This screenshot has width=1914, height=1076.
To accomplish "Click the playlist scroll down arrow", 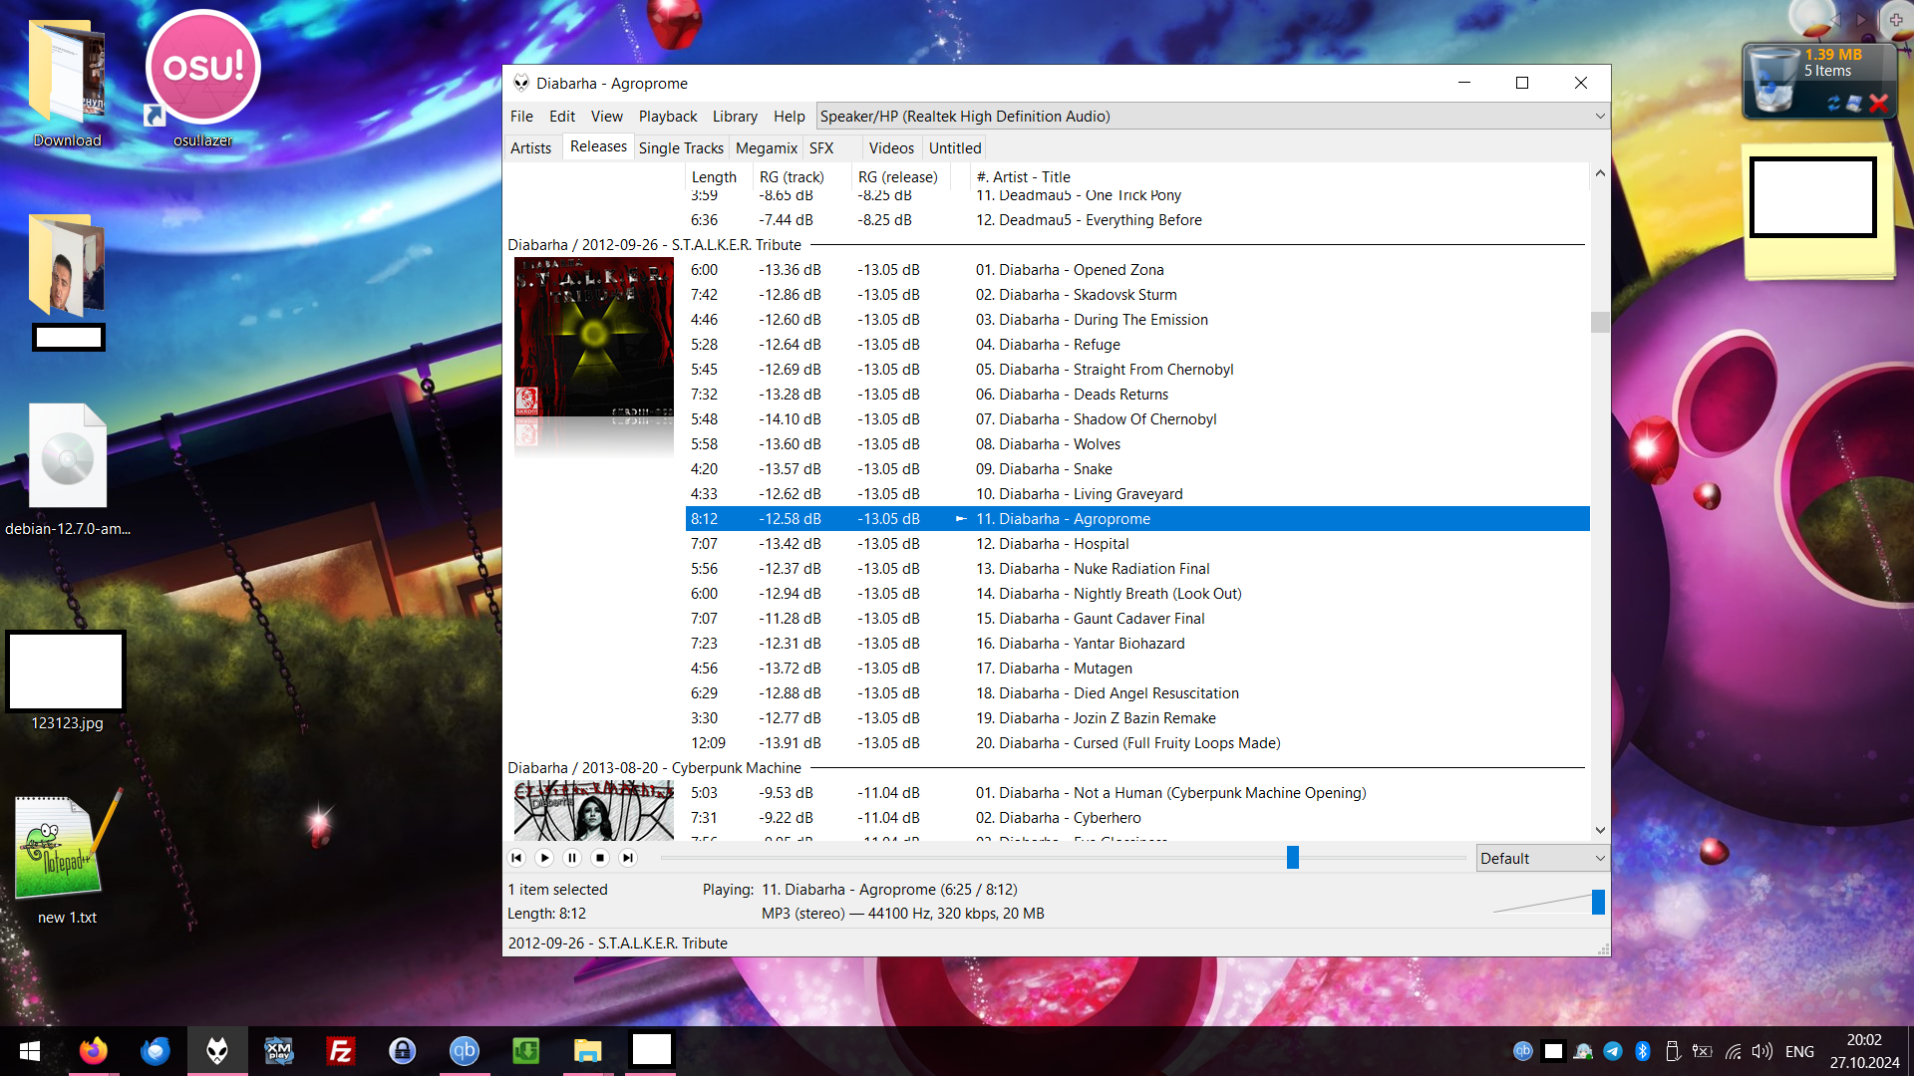I will tap(1600, 830).
